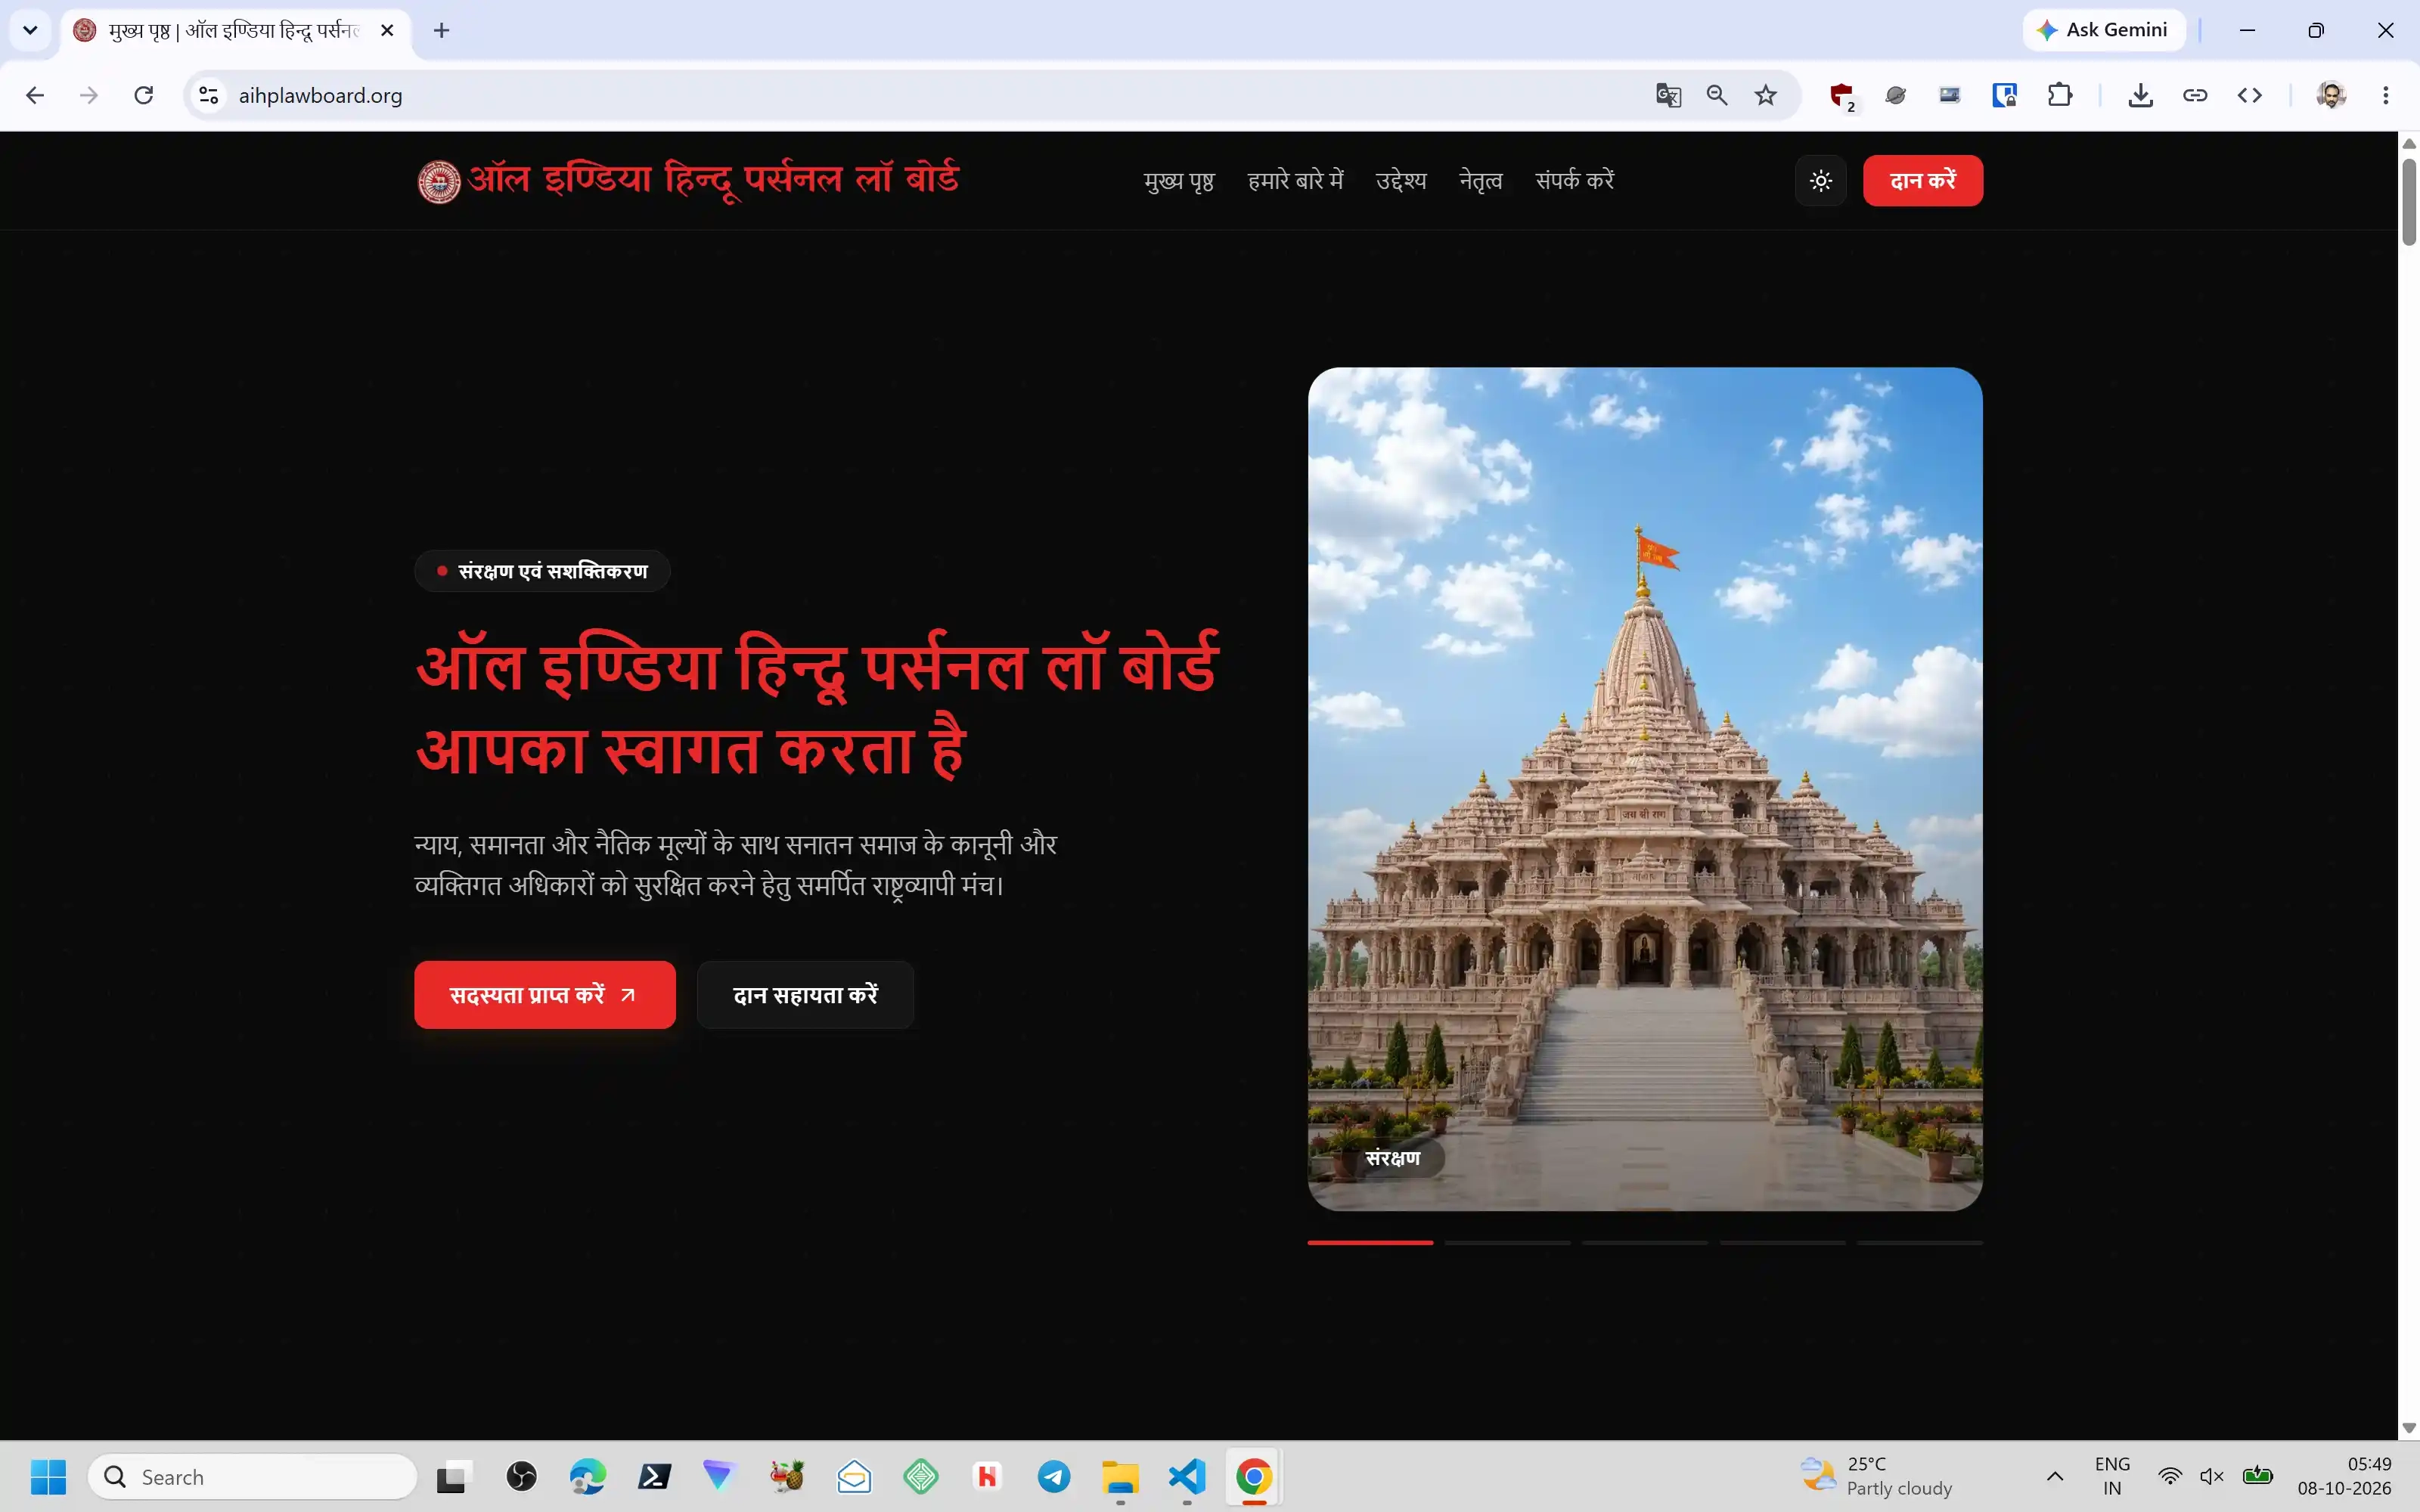Click the chain link extension icon
2420x1512 pixels.
coord(2195,95)
